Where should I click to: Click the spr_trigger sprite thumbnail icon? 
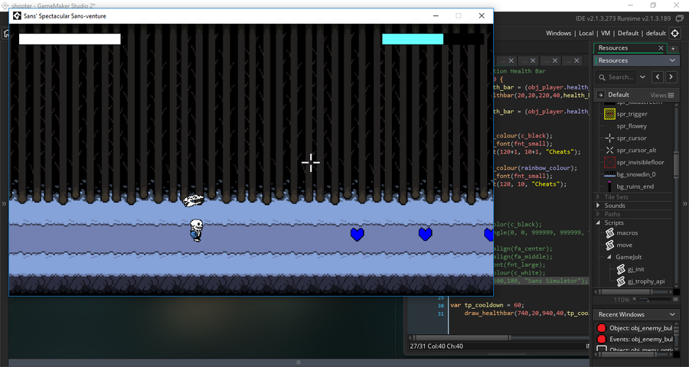609,114
